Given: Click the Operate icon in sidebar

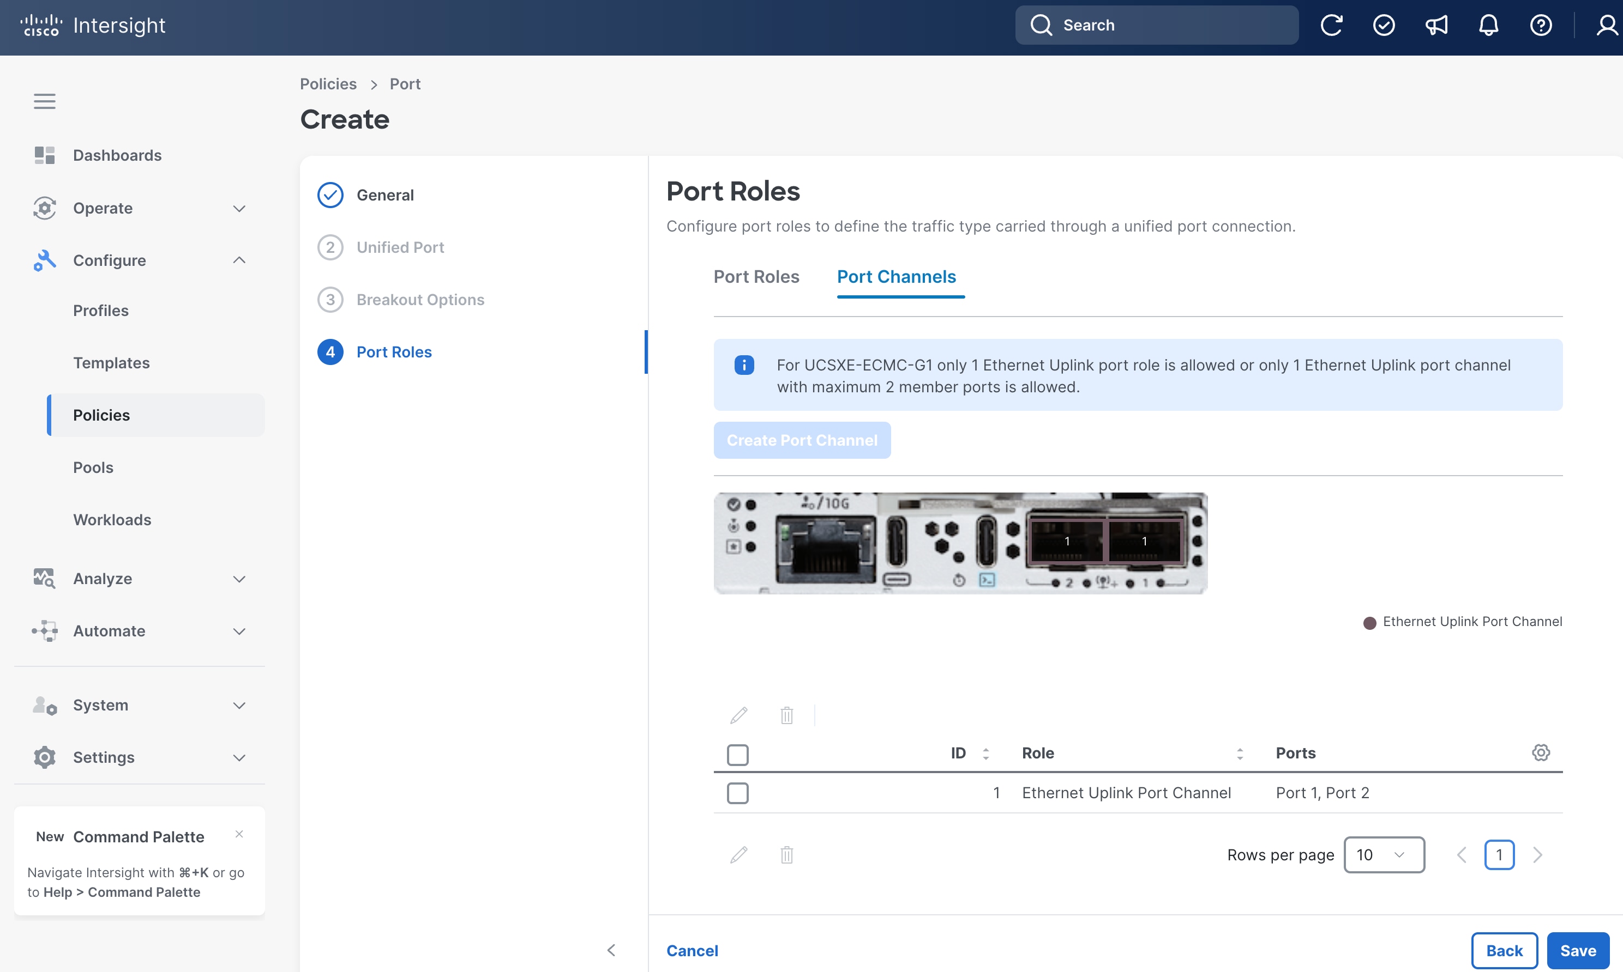Looking at the screenshot, I should (45, 208).
